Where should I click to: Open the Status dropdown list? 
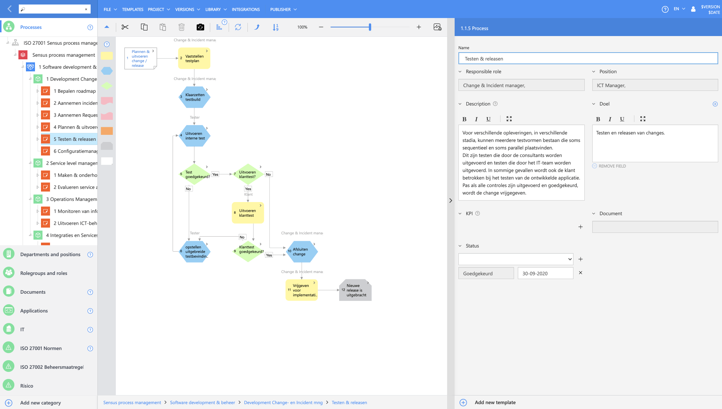tap(516, 259)
